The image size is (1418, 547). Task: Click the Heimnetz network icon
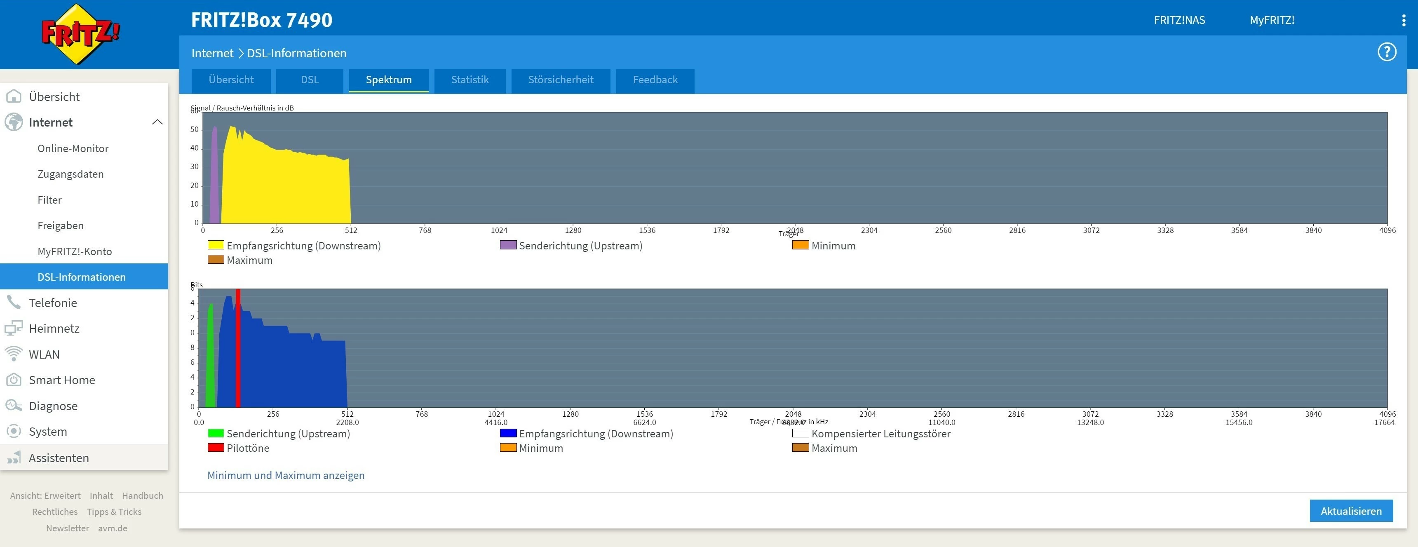point(13,329)
